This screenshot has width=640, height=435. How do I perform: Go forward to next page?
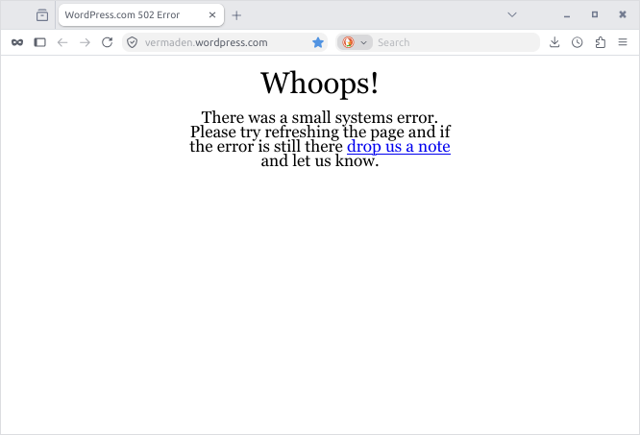click(x=85, y=42)
